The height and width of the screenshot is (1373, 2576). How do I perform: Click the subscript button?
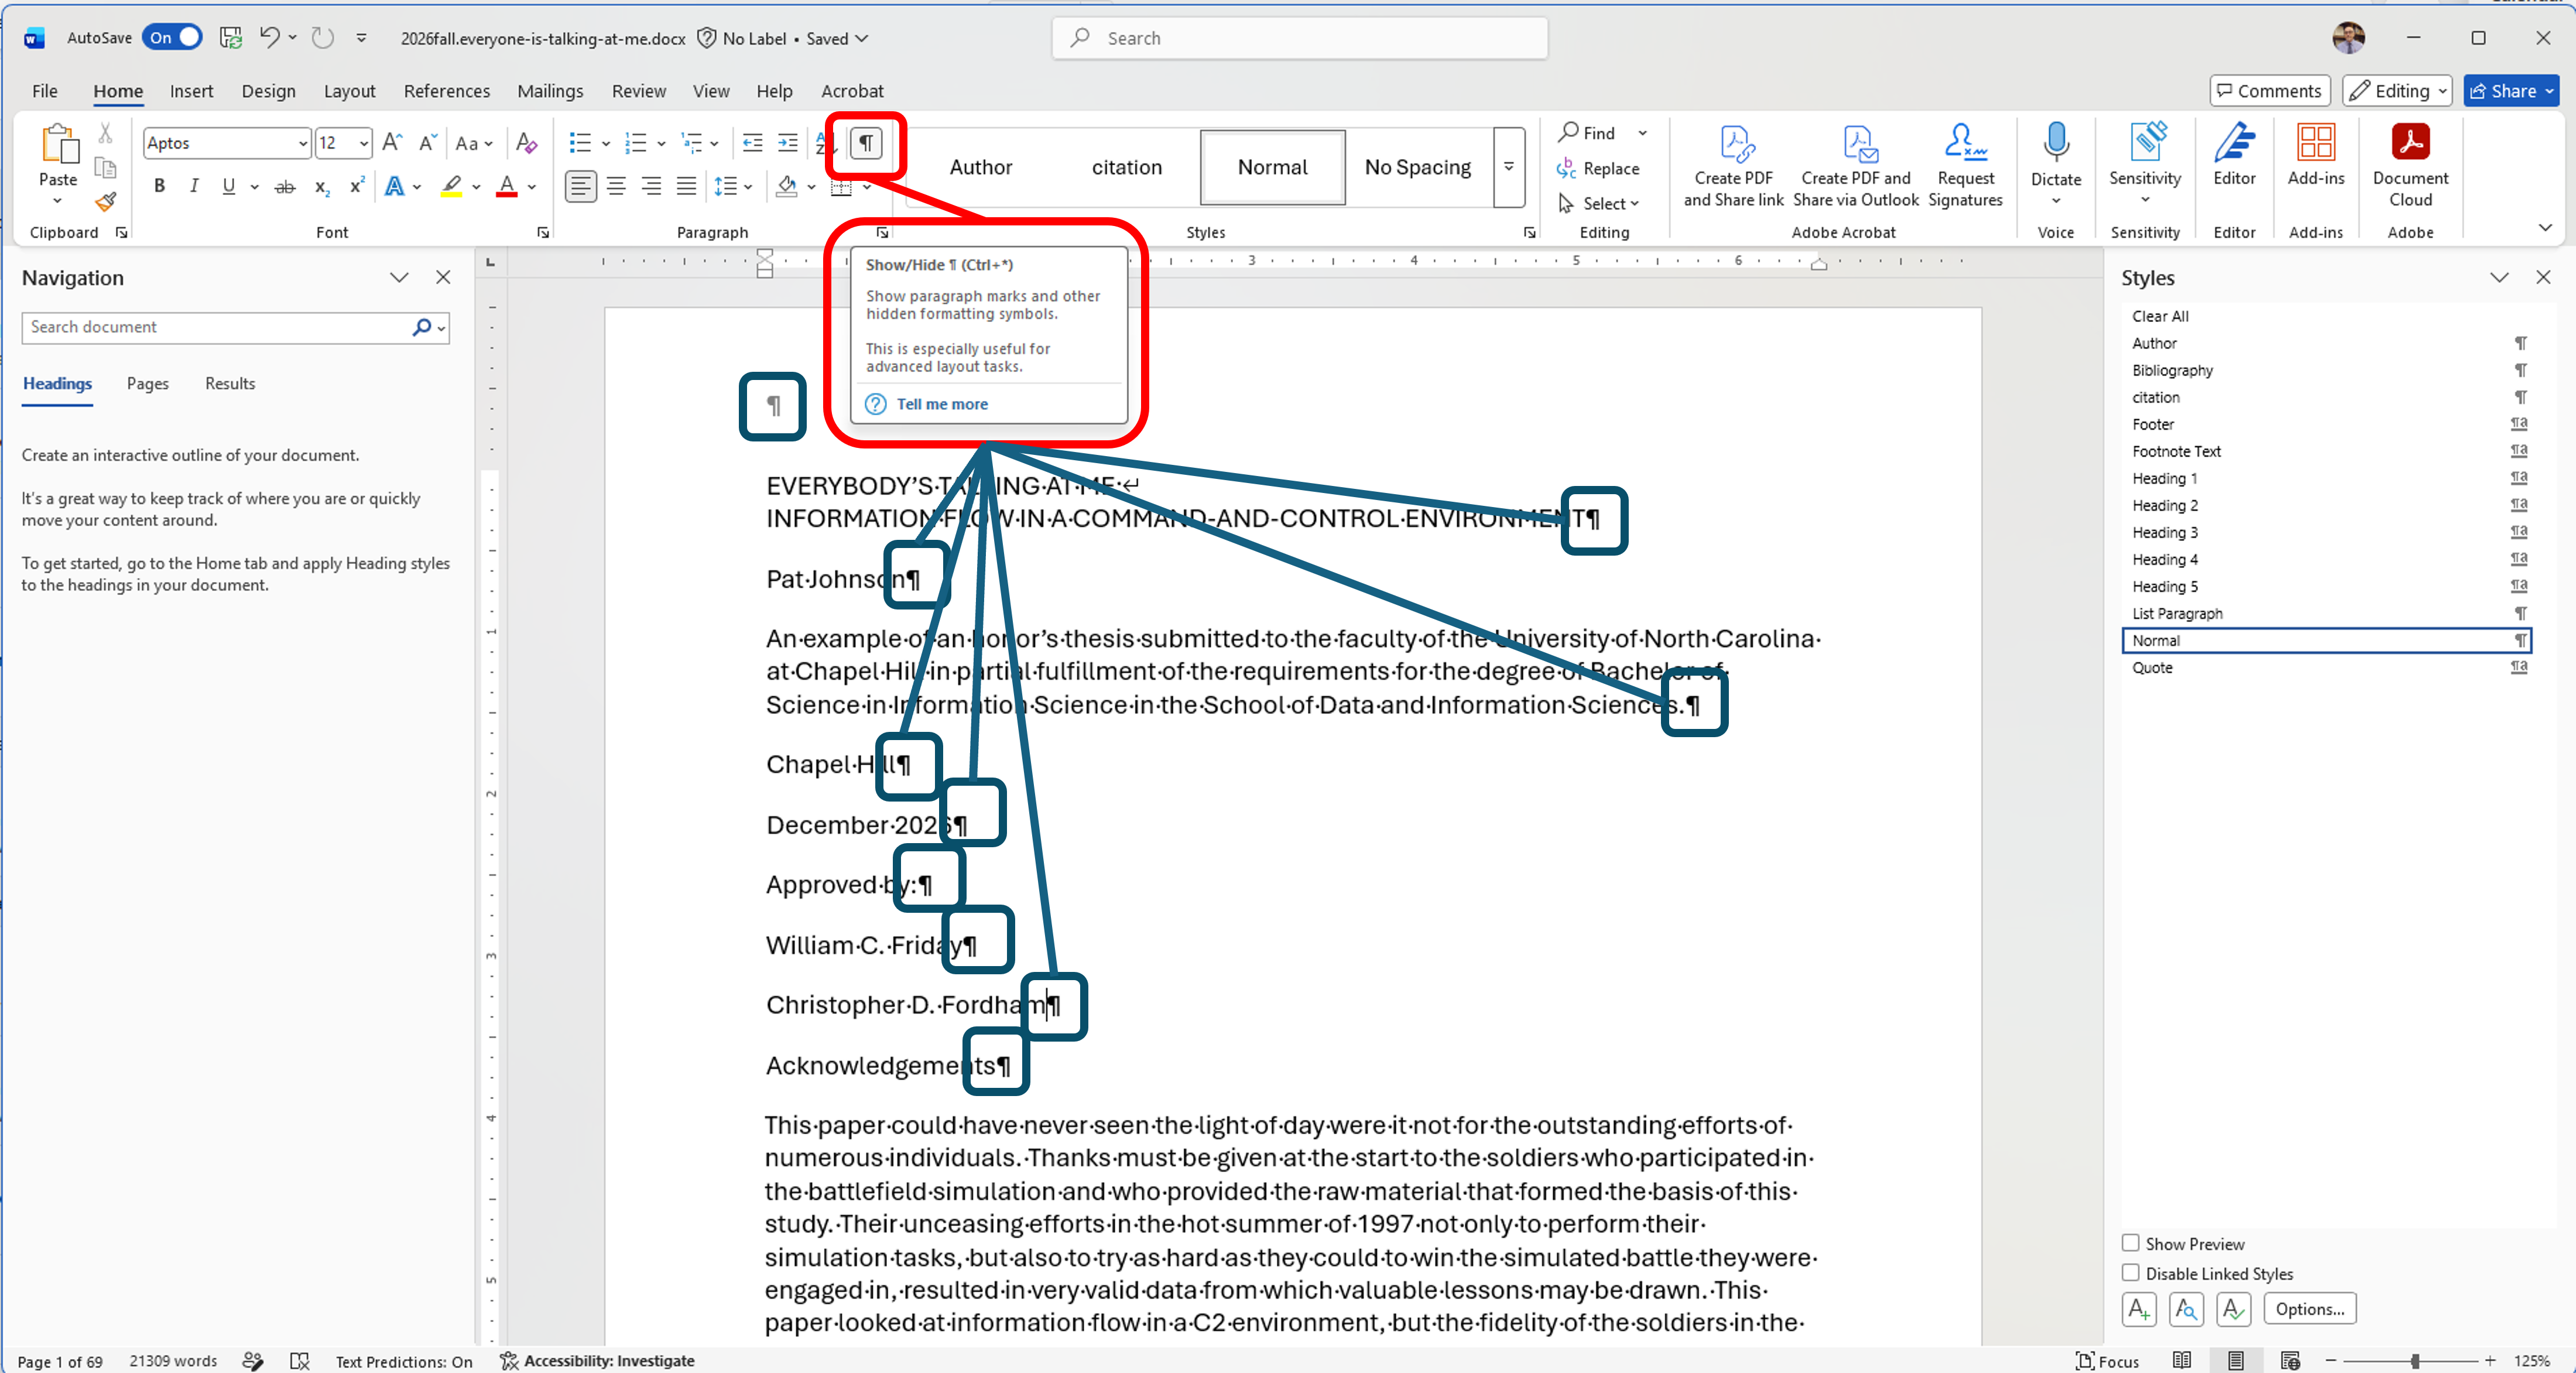click(321, 187)
